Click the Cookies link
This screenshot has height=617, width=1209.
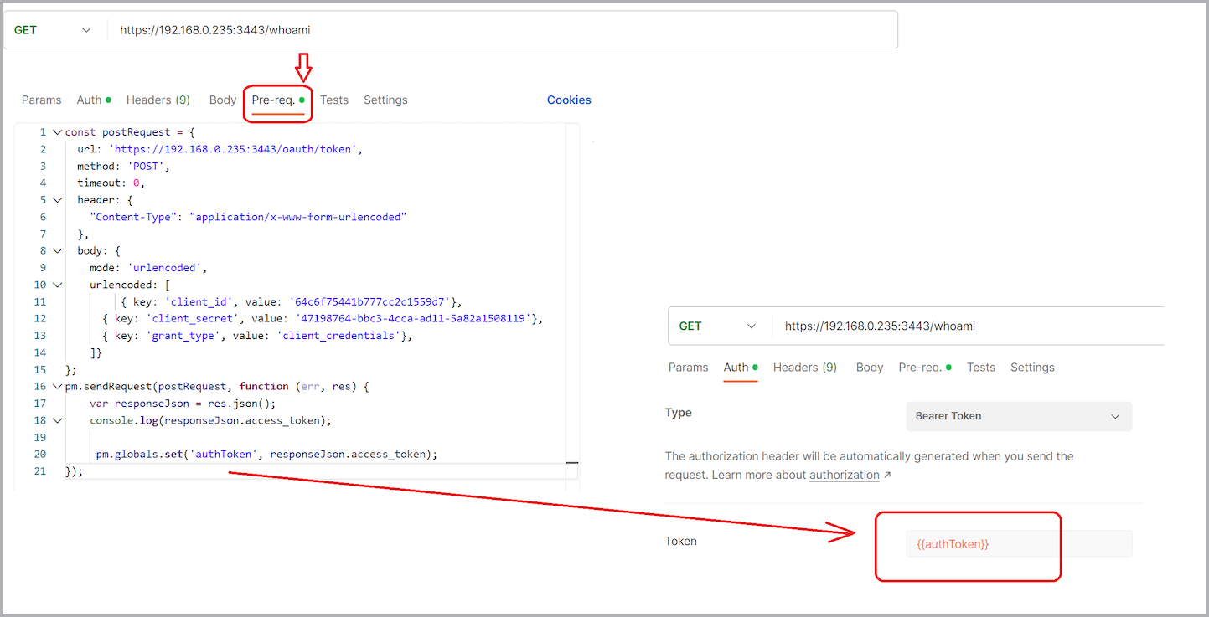tap(569, 100)
